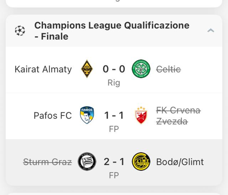Open the Pafos FC team name
Image resolution: width=228 pixels, height=195 pixels.
click(x=53, y=115)
